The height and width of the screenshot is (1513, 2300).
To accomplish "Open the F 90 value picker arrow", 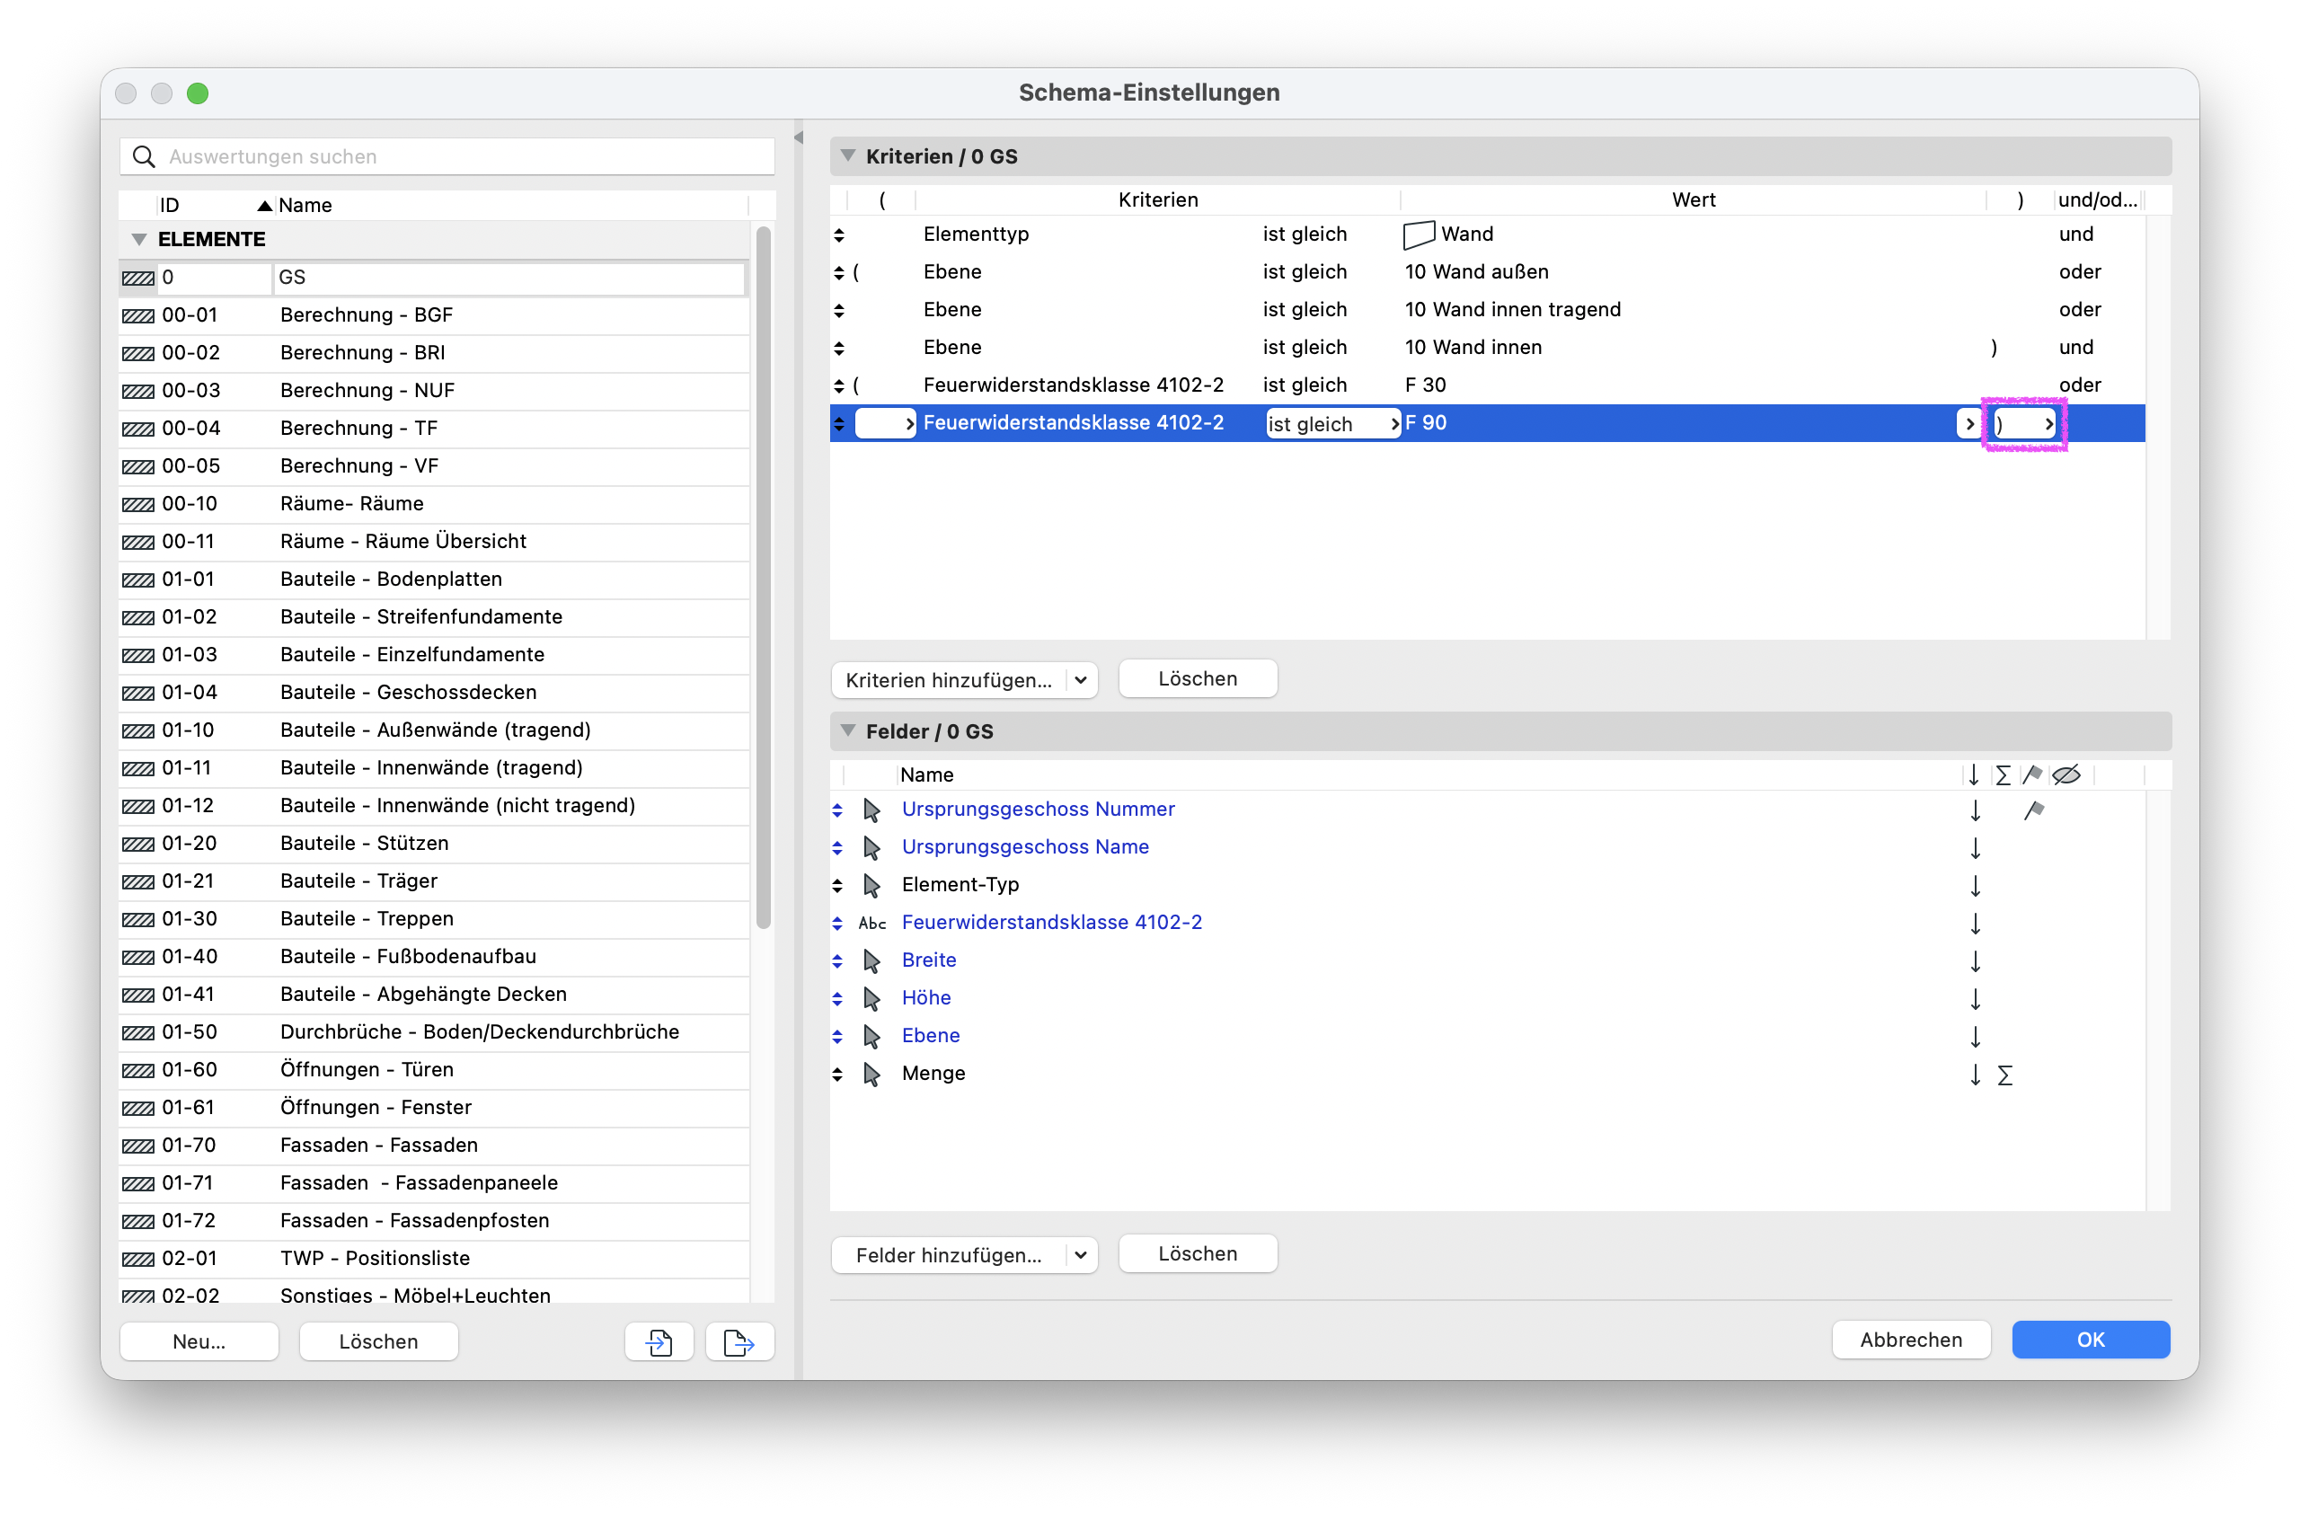I will point(1969,423).
